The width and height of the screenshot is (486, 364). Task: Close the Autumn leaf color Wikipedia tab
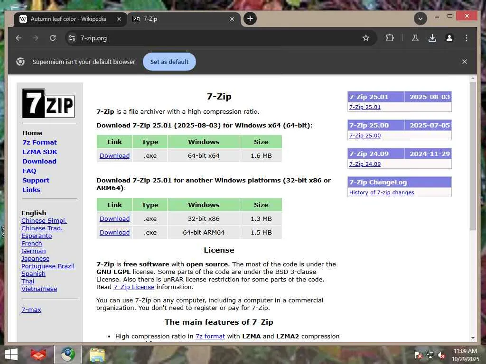point(119,19)
